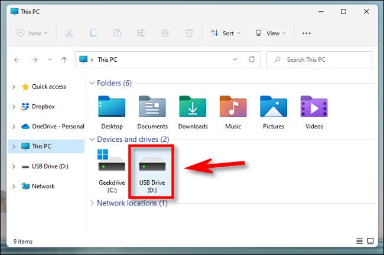Viewport: 384px width, 255px height.
Task: Minimize the This PC window
Action: click(x=321, y=11)
